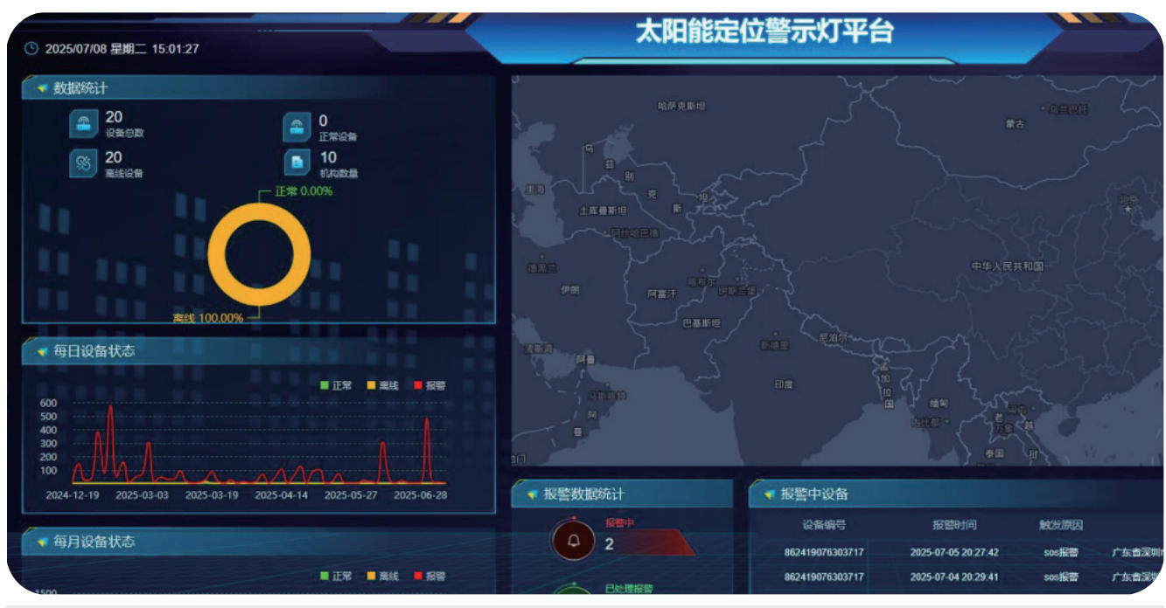Click 土库曼斯坦 label on the map
1166x608 pixels.
pyautogui.click(x=604, y=211)
